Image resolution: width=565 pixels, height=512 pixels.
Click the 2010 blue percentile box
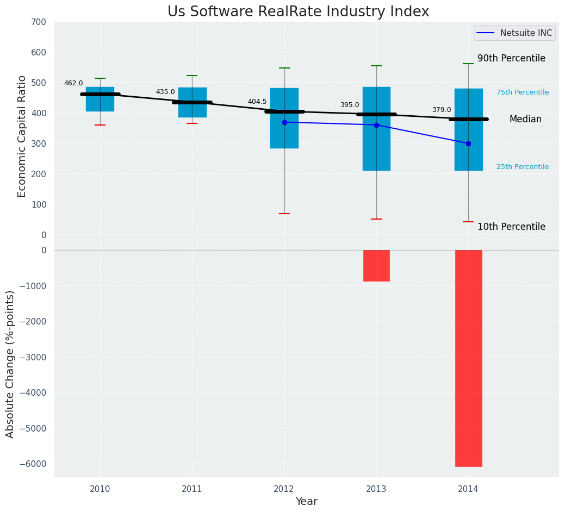pyautogui.click(x=100, y=99)
